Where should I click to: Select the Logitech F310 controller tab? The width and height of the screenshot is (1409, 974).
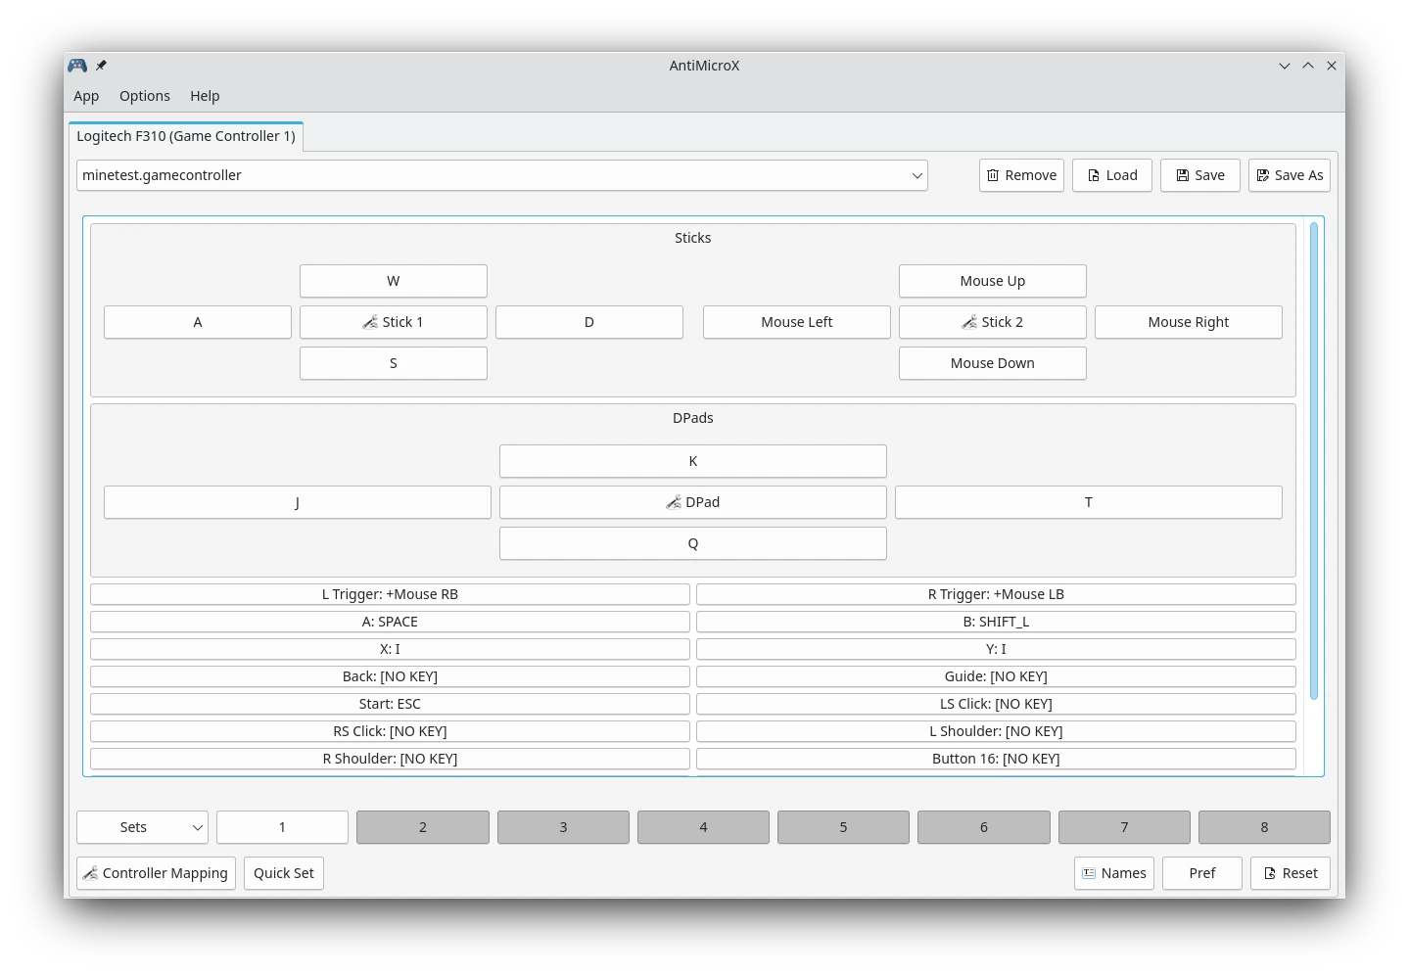point(186,136)
